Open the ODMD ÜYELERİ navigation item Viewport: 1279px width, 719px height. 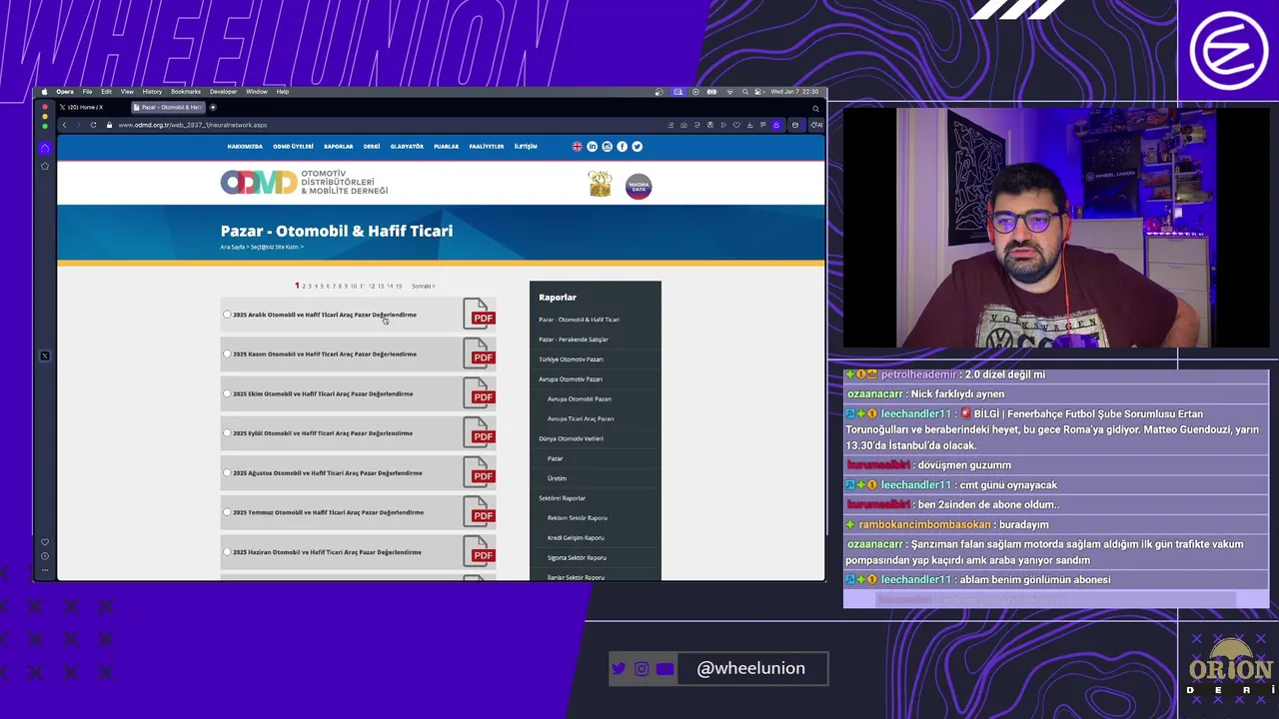293,146
